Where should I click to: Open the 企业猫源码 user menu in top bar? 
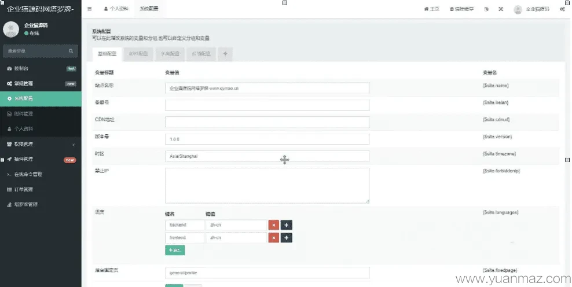[531, 9]
